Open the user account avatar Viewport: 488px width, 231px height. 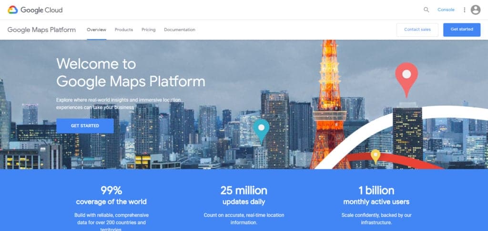tap(476, 10)
